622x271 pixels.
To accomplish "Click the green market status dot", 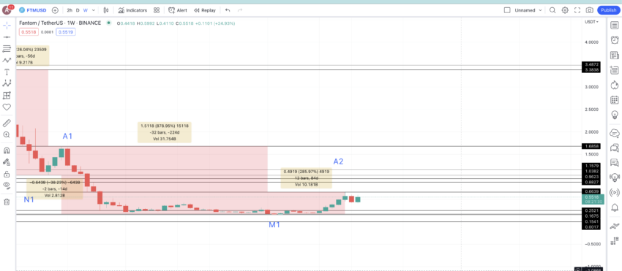I will click(x=108, y=23).
